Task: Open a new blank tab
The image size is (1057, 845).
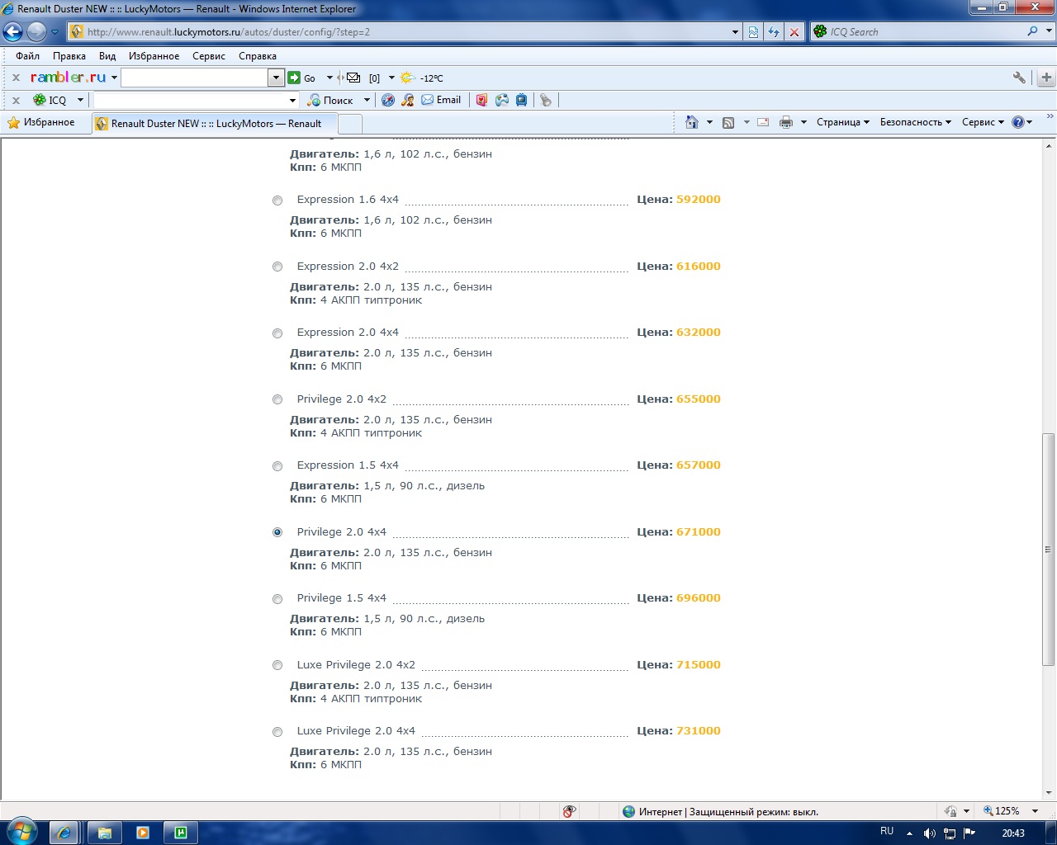Action: tap(350, 124)
